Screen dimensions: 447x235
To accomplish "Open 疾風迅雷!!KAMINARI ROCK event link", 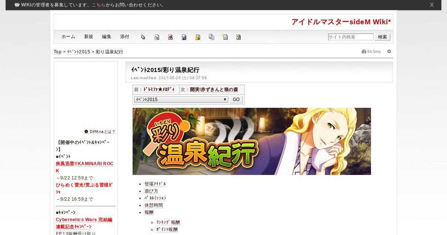I will [85, 167].
